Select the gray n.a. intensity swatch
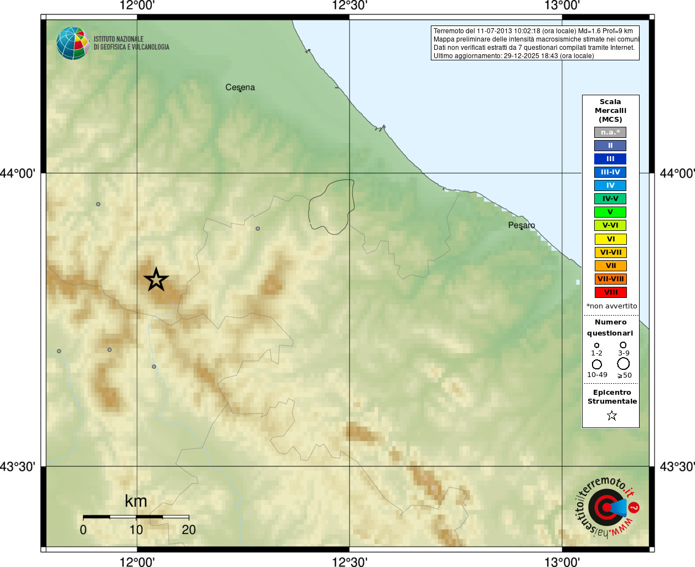Image resolution: width=695 pixels, height=567 pixels. coord(610,132)
